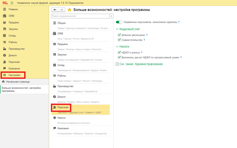Uncheck Совместительство checkbox
Viewport: 237px width, 148px height.
click(119, 40)
